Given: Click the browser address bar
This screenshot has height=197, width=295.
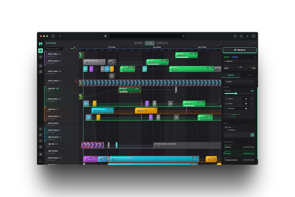Looking at the screenshot, I should click(x=147, y=36).
